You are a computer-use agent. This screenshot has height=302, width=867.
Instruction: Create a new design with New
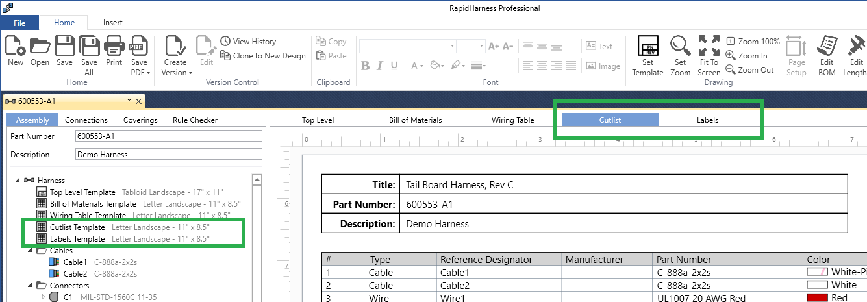pyautogui.click(x=16, y=51)
